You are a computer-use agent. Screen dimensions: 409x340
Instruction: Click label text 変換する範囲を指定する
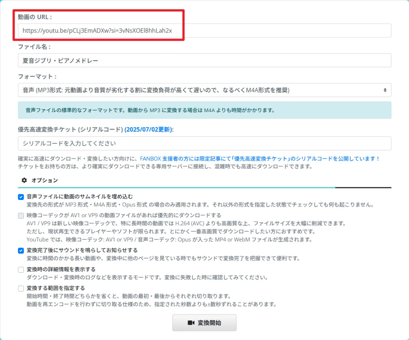tap(56, 288)
